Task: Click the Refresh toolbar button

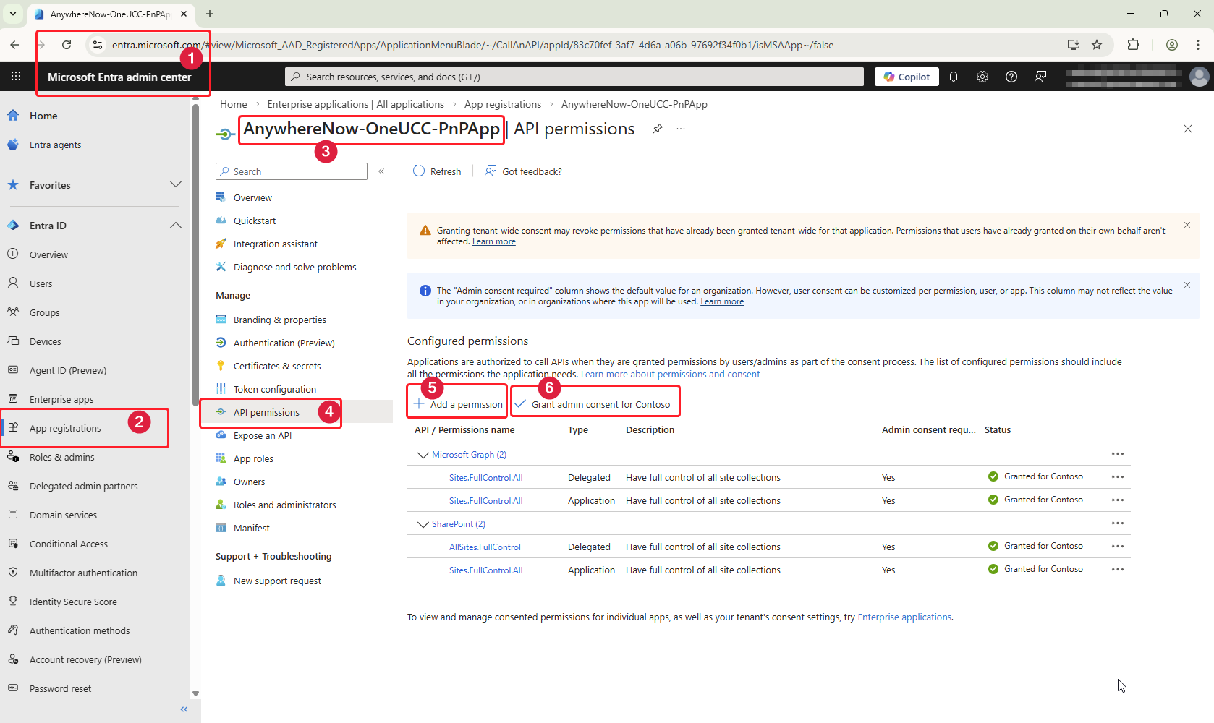Action: [x=437, y=171]
